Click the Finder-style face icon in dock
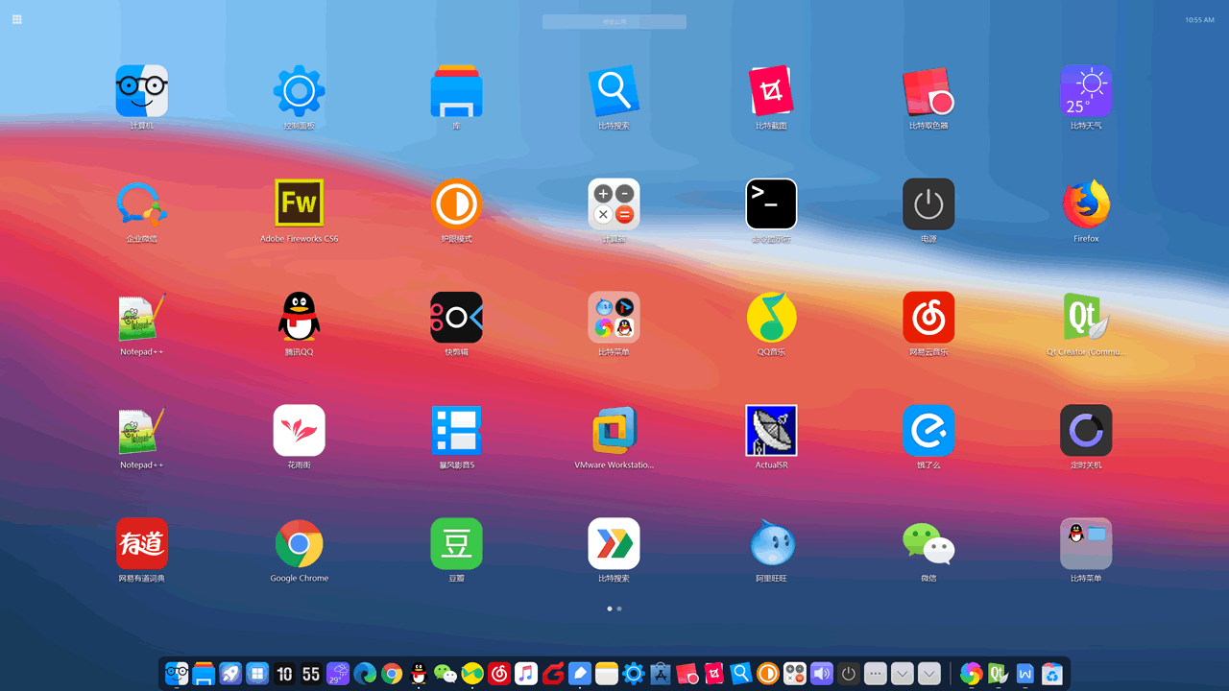 (177, 674)
